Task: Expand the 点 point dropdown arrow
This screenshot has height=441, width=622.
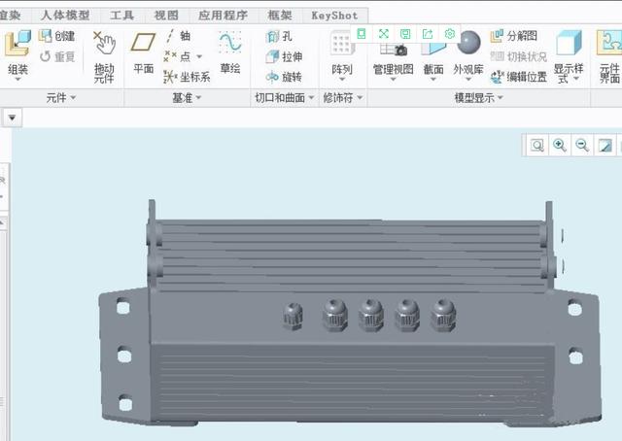Action: coord(199,56)
